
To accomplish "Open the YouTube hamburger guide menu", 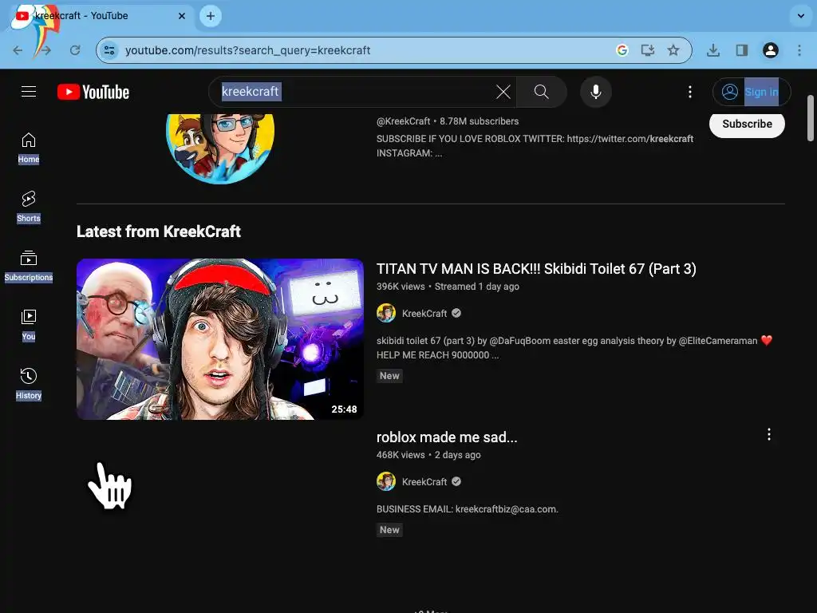I will click(x=29, y=92).
